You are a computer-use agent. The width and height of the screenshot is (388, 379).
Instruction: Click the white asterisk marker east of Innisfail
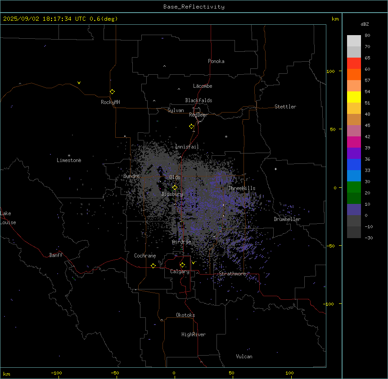(x=226, y=136)
